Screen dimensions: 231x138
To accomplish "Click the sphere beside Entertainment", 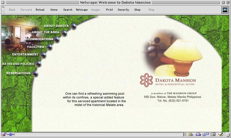I will [43, 55].
